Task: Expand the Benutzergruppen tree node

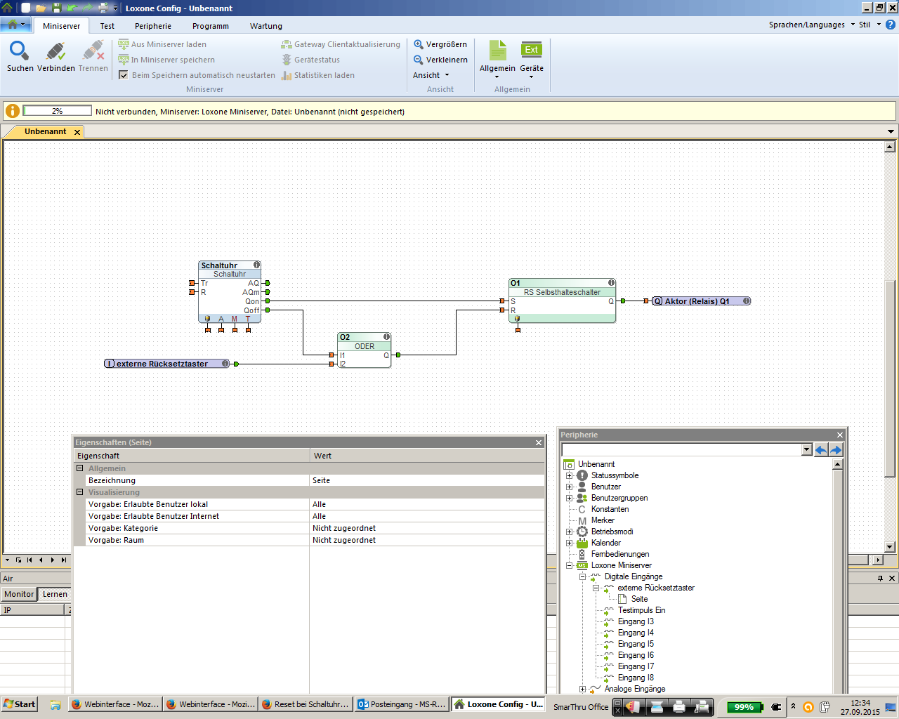Action: click(x=569, y=498)
